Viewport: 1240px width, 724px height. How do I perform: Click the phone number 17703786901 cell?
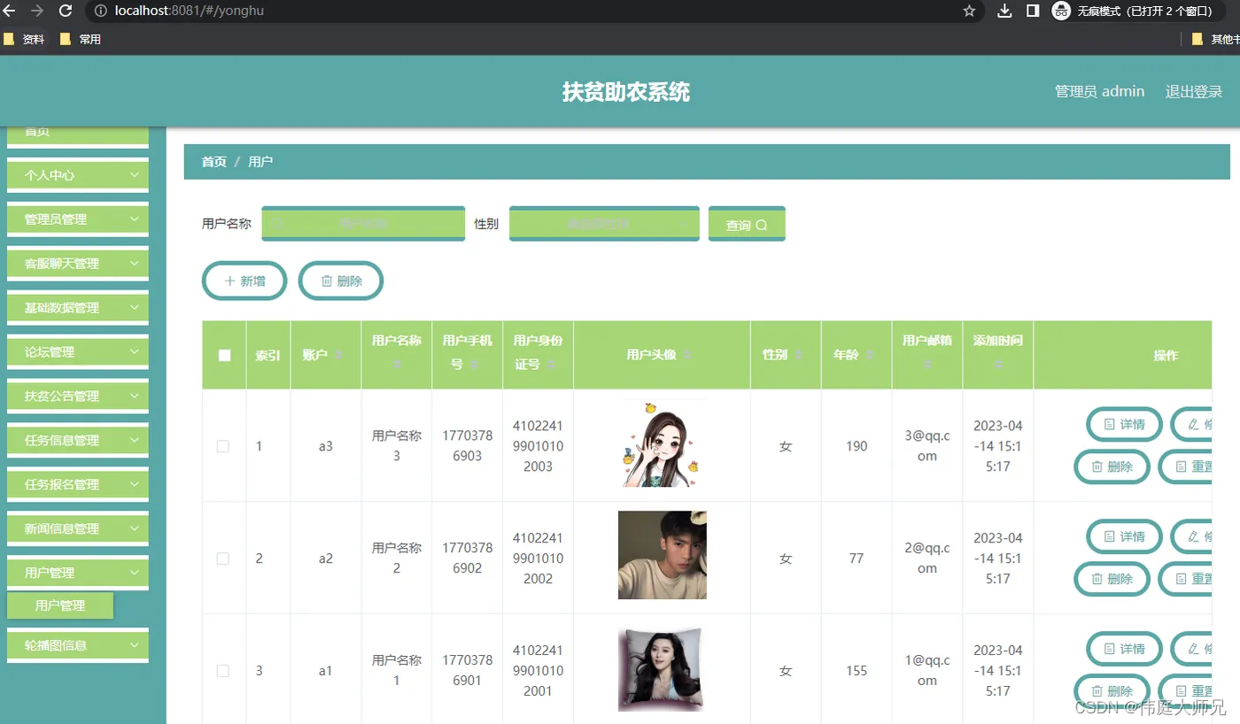(x=467, y=671)
